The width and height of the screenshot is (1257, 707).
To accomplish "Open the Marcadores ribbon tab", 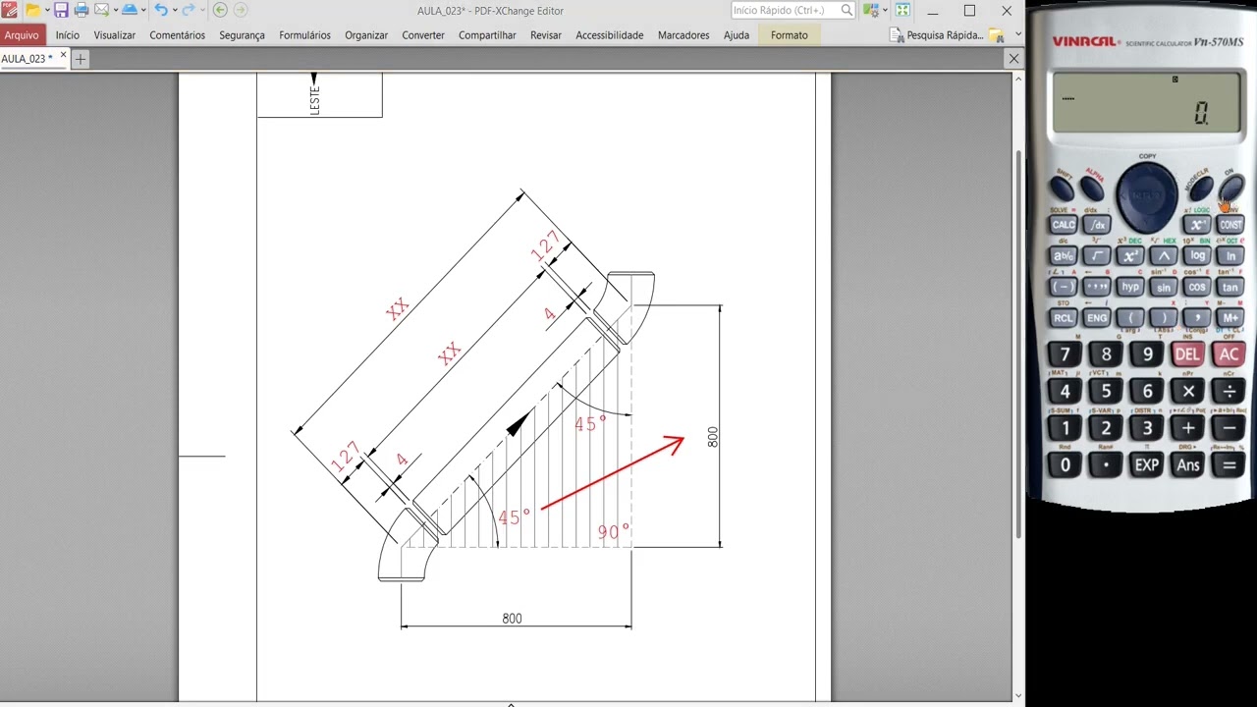I will click(x=683, y=35).
